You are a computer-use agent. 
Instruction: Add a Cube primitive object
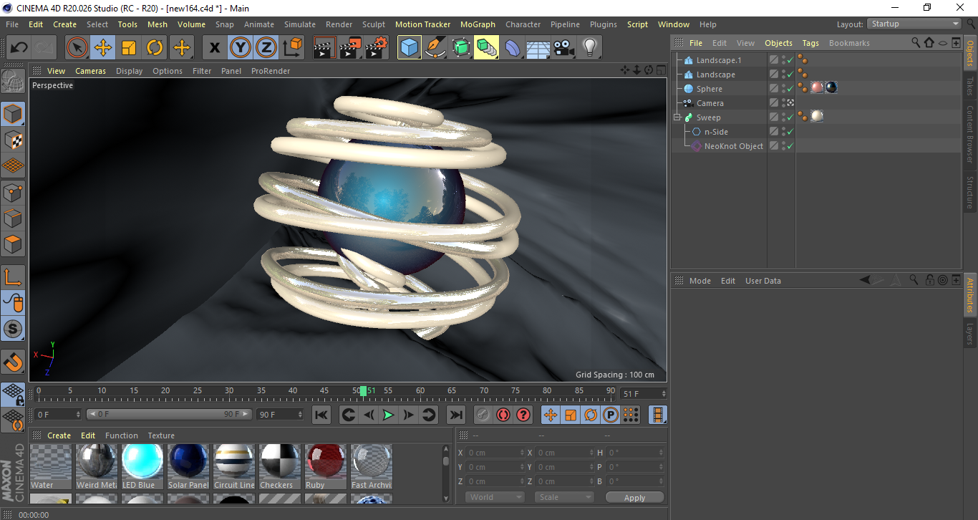(410, 48)
